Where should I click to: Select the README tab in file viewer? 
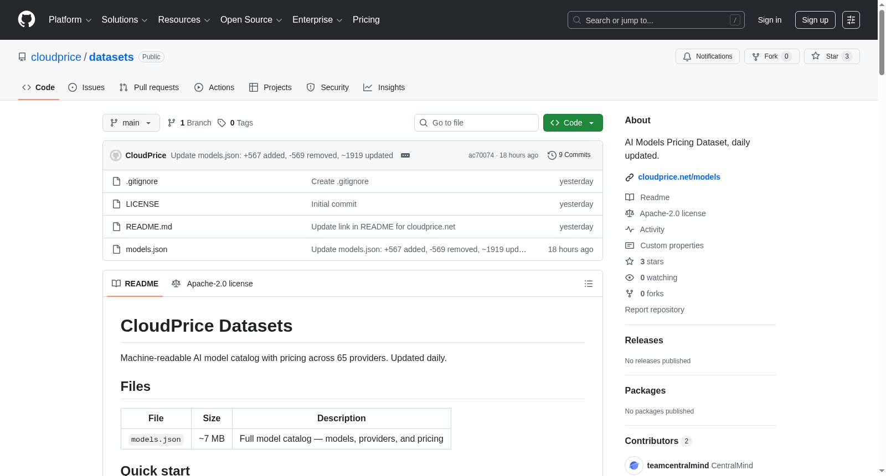(x=135, y=284)
